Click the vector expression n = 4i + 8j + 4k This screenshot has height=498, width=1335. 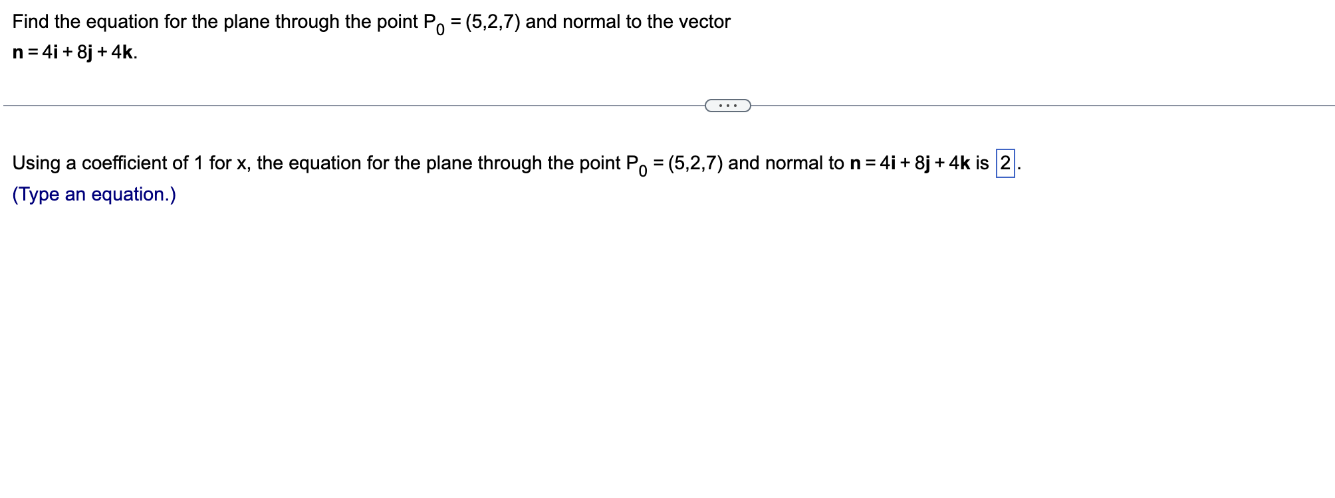click(73, 52)
